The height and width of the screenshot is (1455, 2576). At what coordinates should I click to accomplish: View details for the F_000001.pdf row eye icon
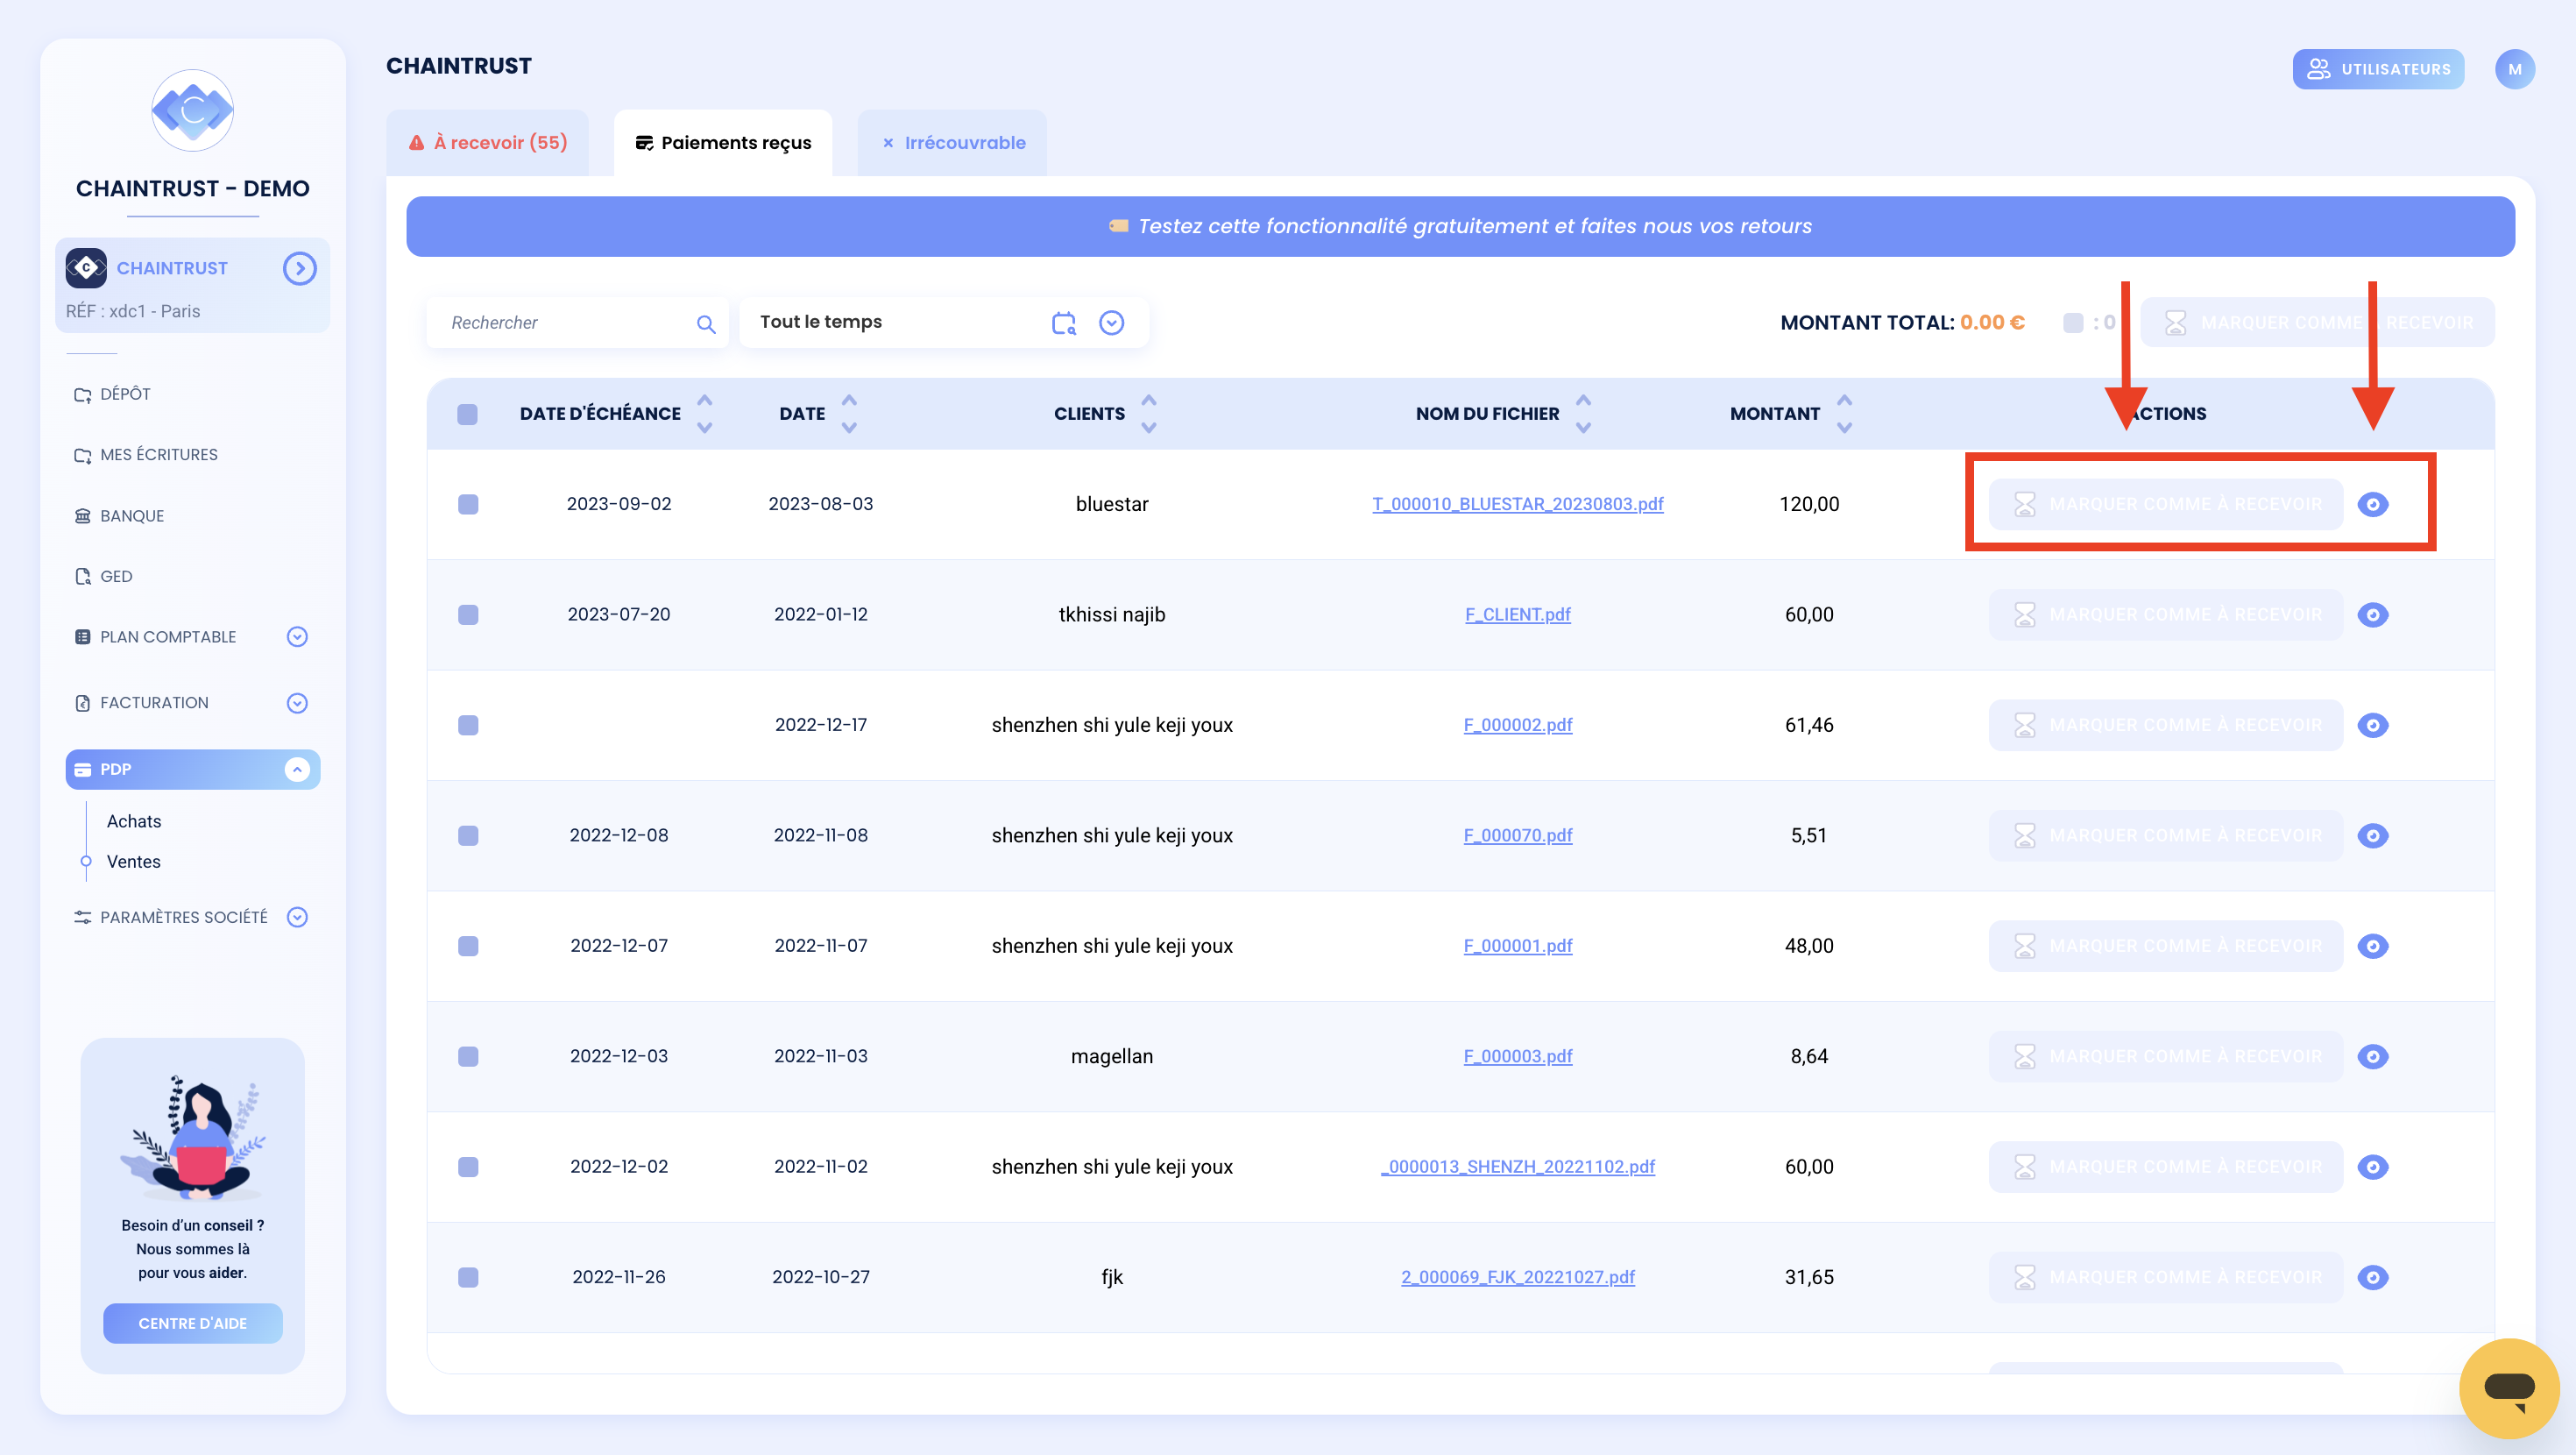click(x=2372, y=946)
